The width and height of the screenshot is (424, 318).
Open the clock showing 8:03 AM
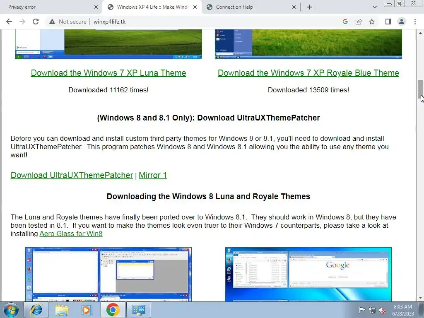(x=403, y=310)
